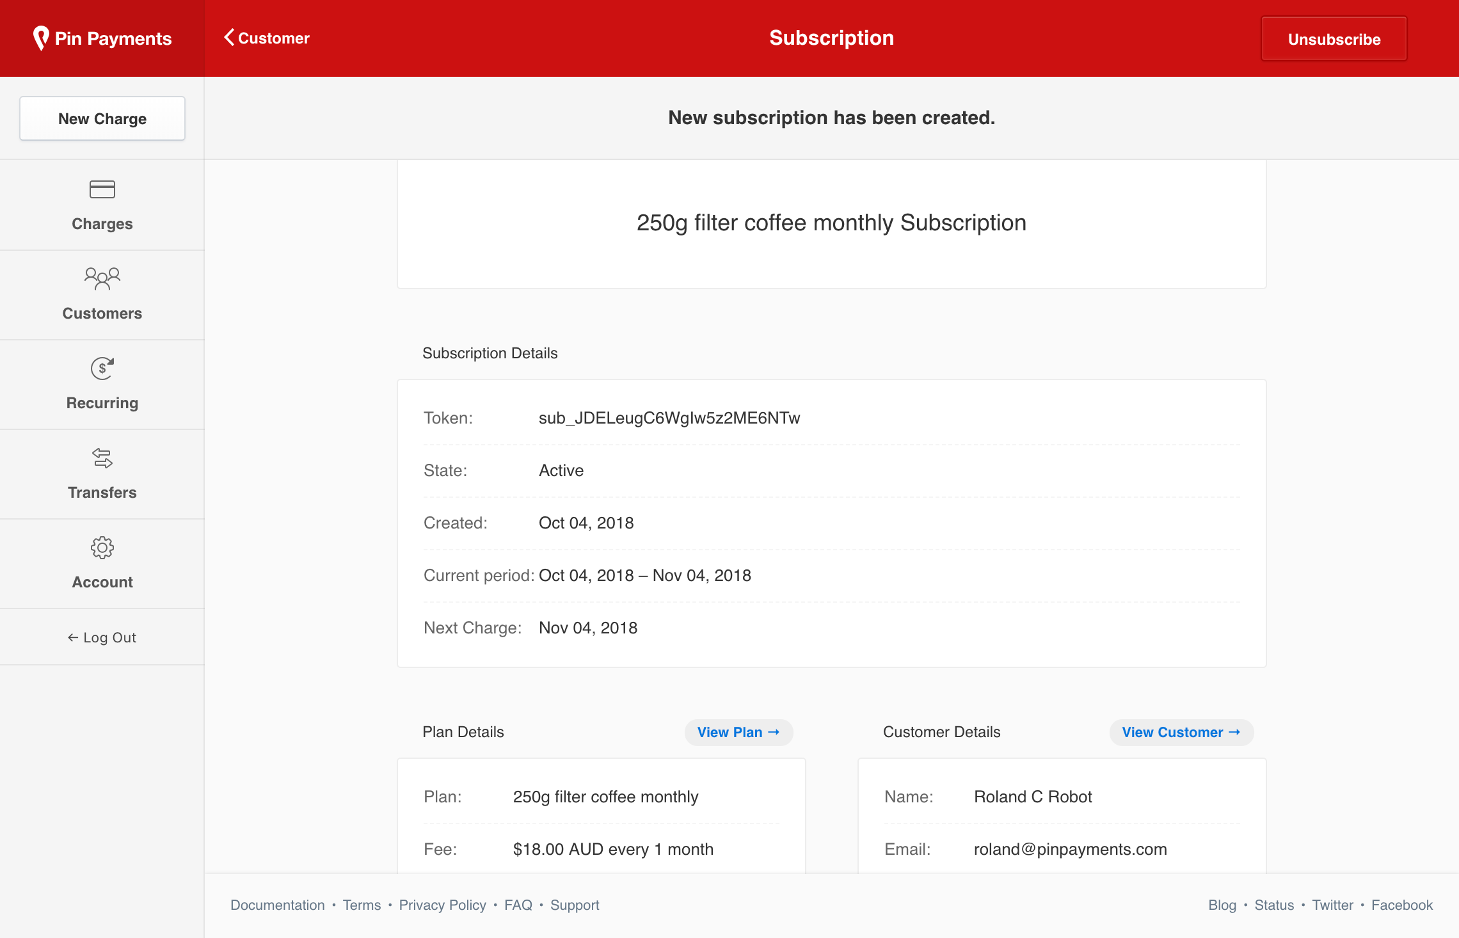This screenshot has width=1459, height=938.
Task: Open the Blog footer link
Action: [x=1222, y=905]
